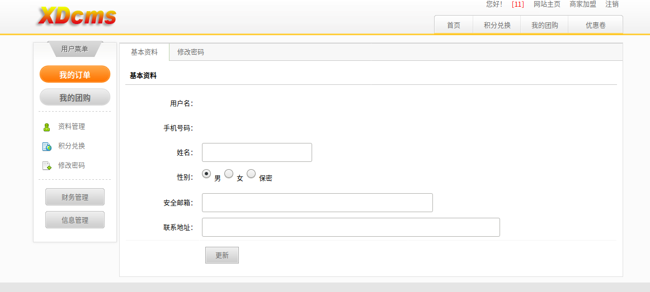
Task: Select the 男 gender radio button
Action: click(x=206, y=174)
